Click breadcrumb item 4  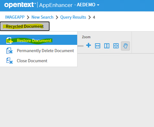(x=94, y=17)
